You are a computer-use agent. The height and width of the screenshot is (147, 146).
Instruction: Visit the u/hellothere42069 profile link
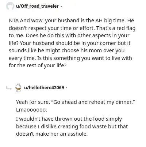[x=44, y=87]
